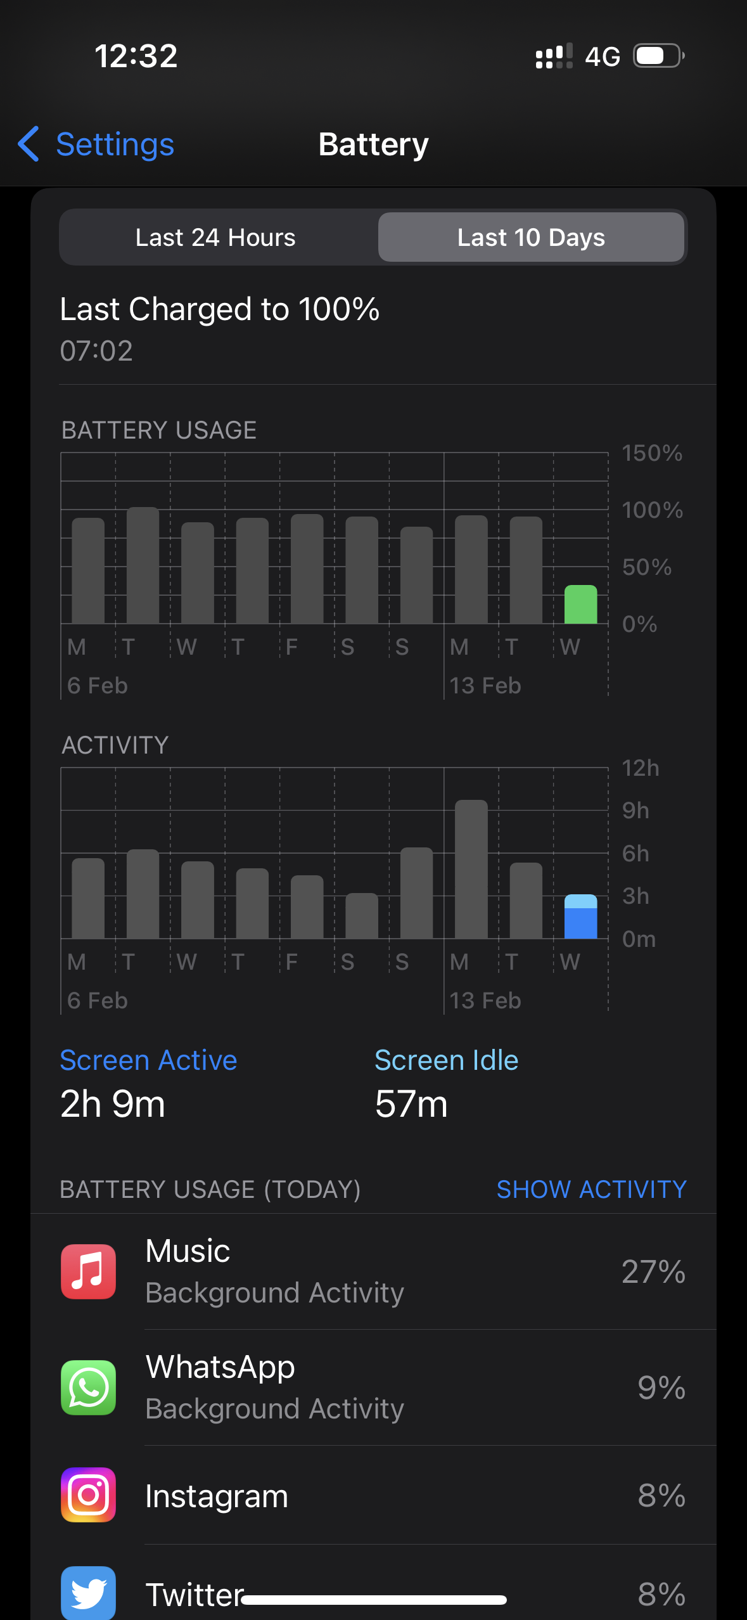Tap the tallest activity bar on Monday 13 Feb

click(471, 869)
